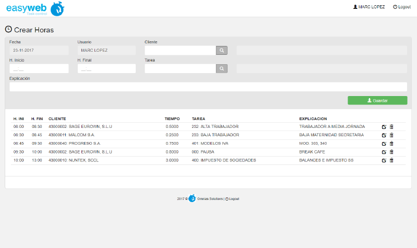Edit the MALCOM S.A. time entry
This screenshot has height=248, width=417.
[384, 135]
